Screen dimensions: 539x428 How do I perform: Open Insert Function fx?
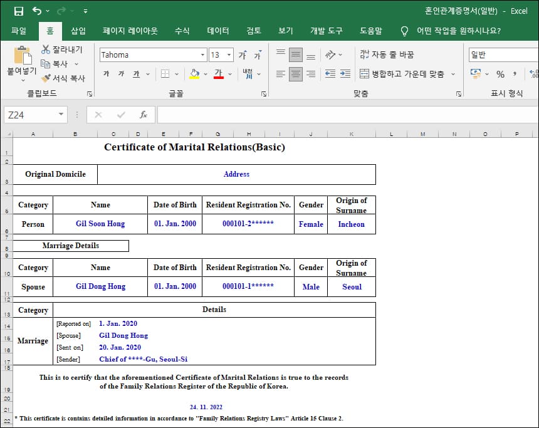(x=144, y=115)
